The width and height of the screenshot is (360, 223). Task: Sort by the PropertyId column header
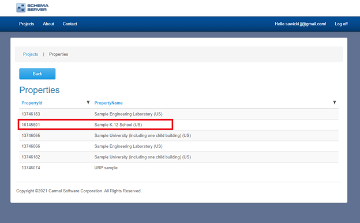[32, 103]
